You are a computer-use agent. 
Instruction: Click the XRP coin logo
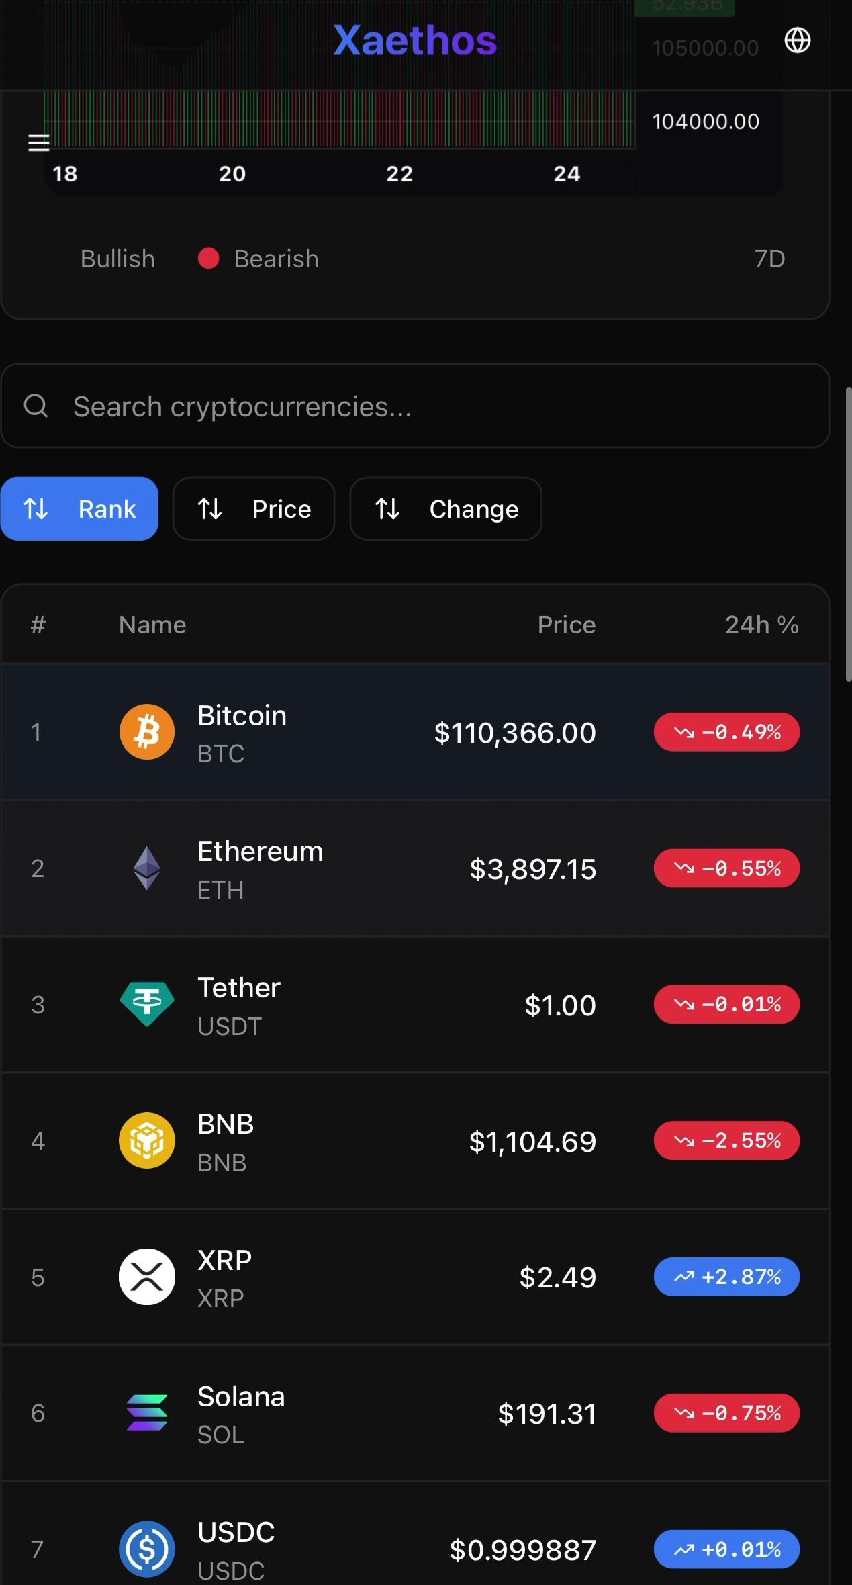pyautogui.click(x=147, y=1277)
